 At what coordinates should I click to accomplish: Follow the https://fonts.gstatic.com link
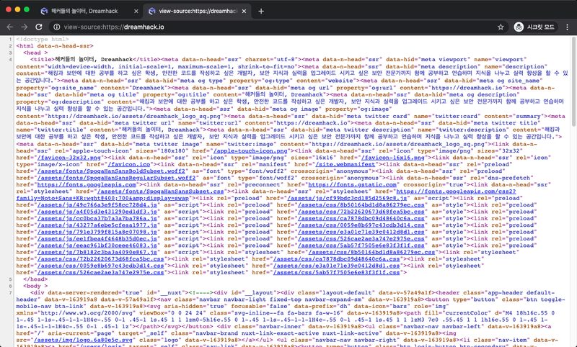tap(352, 185)
